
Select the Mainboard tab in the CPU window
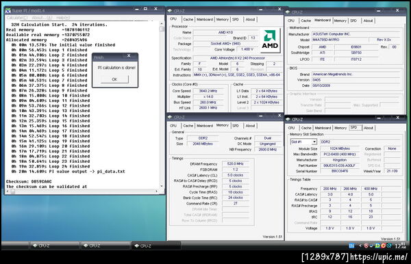205,19
